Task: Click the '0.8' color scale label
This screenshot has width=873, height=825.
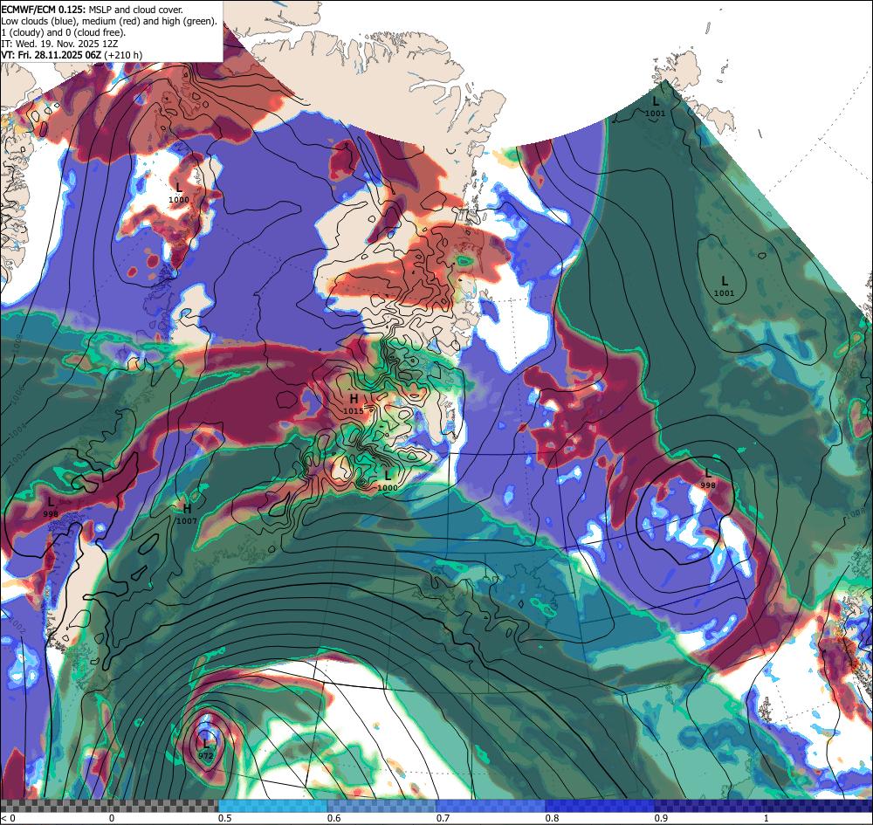Action: pos(553,818)
